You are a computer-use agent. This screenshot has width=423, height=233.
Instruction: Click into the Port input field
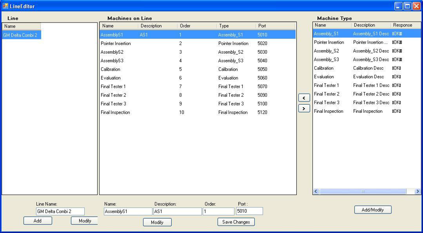(x=249, y=211)
